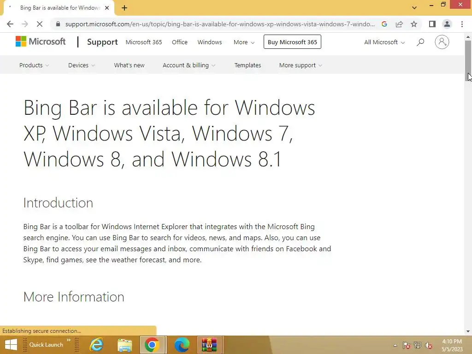Click the Quick Launch label
472x354 pixels.
(x=46, y=345)
